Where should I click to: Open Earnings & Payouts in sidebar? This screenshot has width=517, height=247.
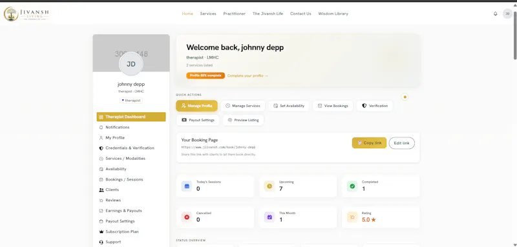click(x=131, y=211)
